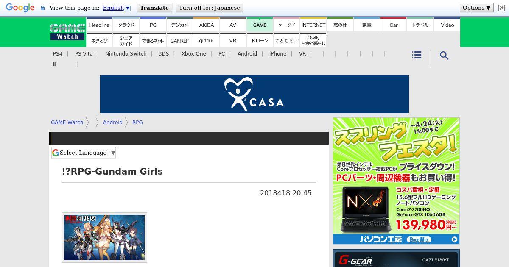
Task: Open the AKIBA tab
Action: point(207,25)
